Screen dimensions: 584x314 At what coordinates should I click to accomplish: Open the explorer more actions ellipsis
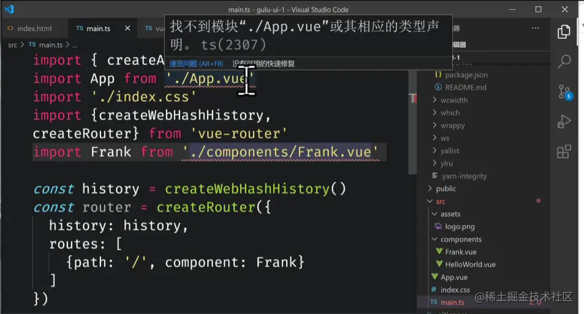535,28
